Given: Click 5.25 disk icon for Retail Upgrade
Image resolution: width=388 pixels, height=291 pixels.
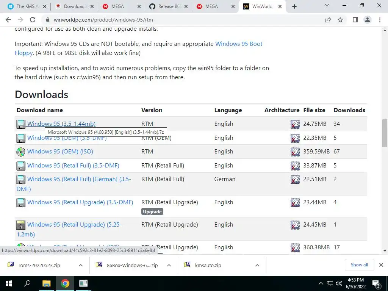Looking at the screenshot, I should click(x=21, y=225).
